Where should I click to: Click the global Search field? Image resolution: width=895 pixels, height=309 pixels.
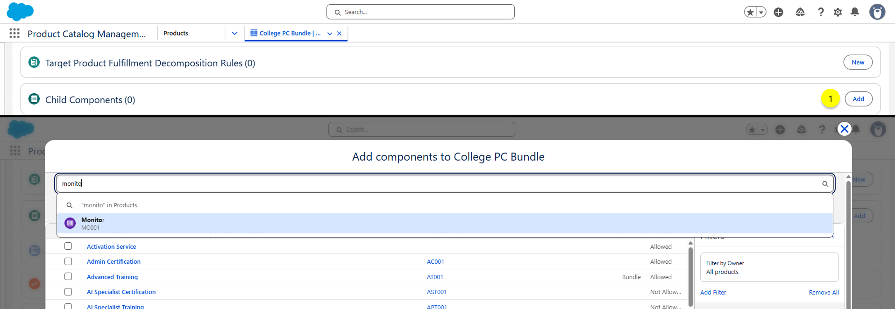click(420, 12)
